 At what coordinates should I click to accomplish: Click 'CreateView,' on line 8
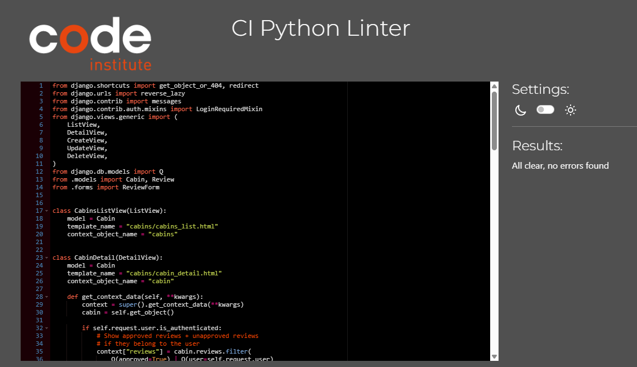point(87,141)
